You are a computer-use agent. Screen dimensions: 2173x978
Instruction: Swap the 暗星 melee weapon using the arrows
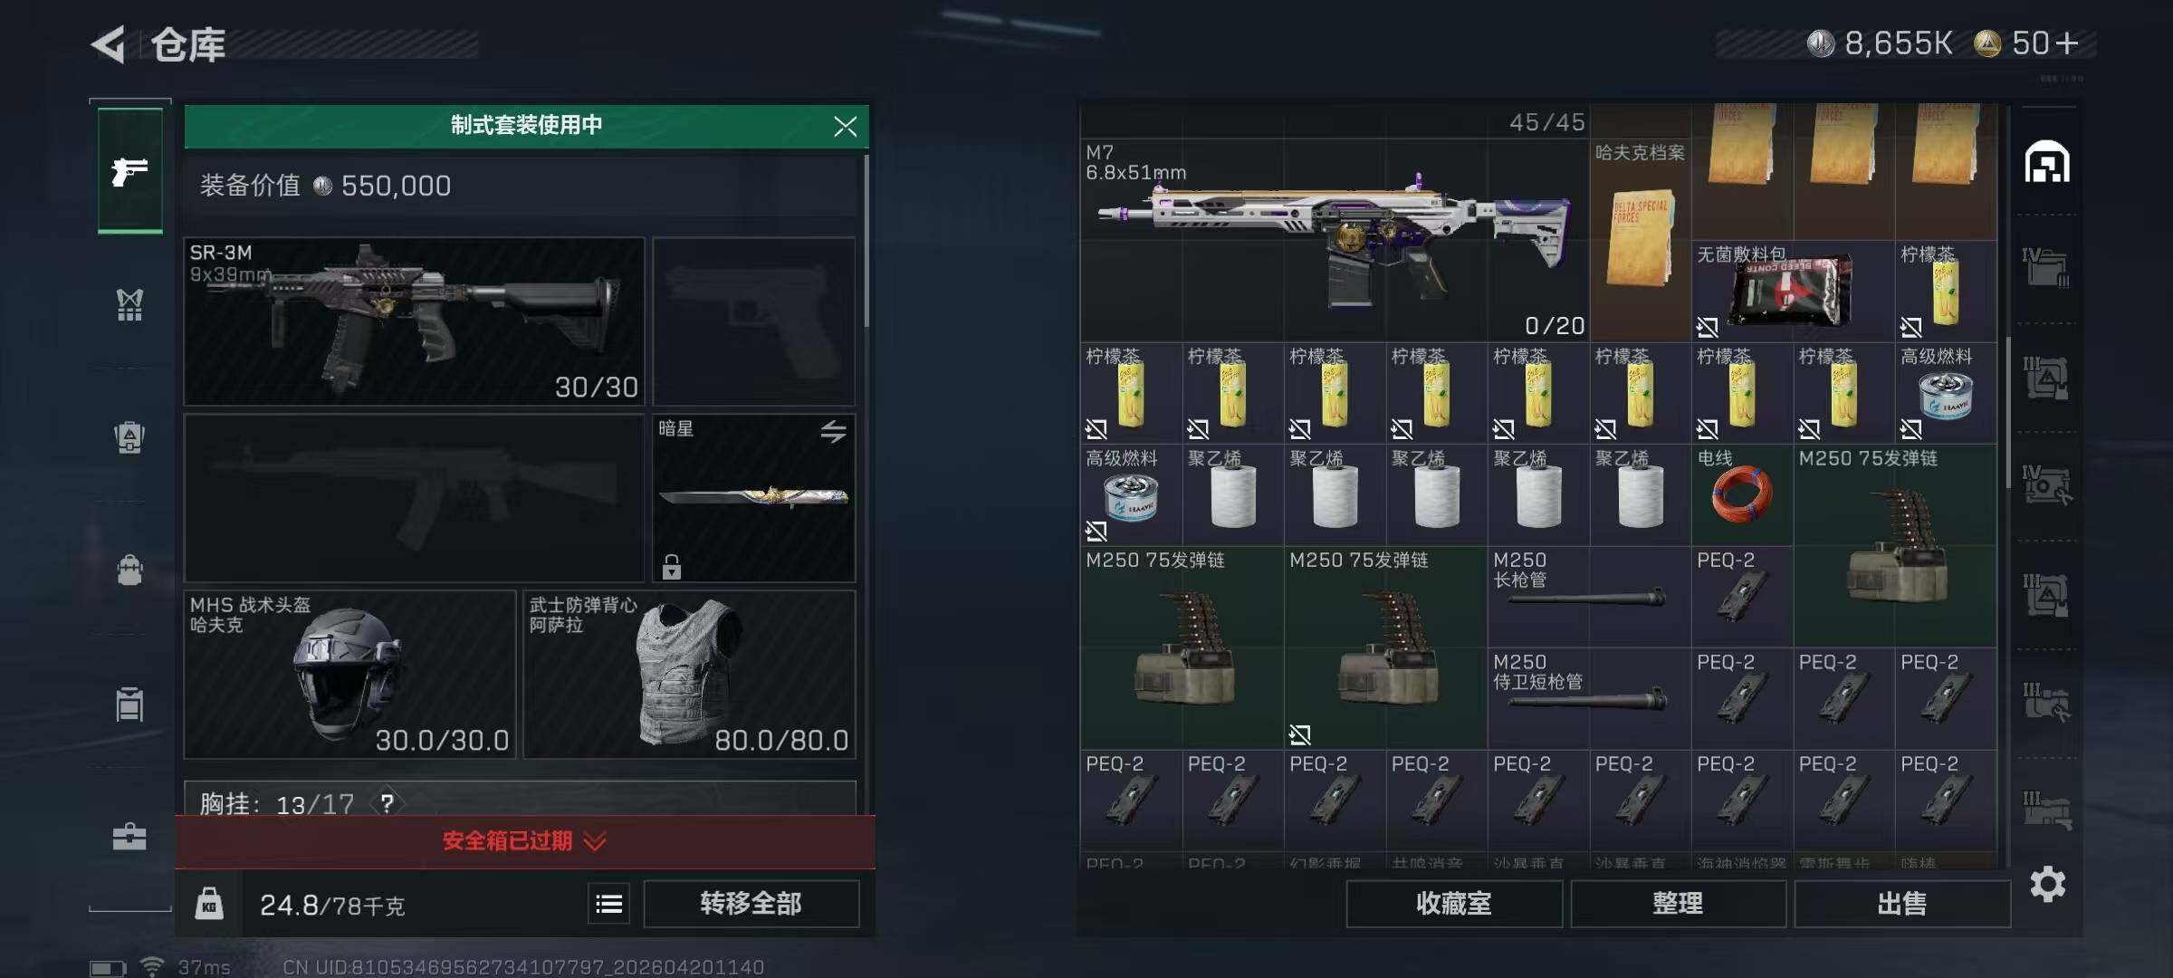click(x=833, y=431)
